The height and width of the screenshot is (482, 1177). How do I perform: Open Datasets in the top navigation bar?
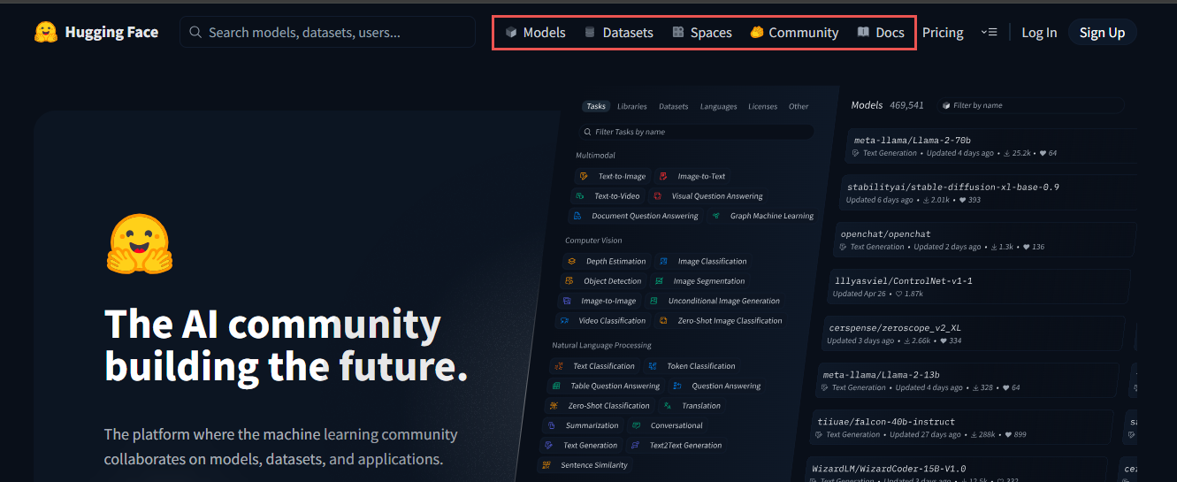618,32
